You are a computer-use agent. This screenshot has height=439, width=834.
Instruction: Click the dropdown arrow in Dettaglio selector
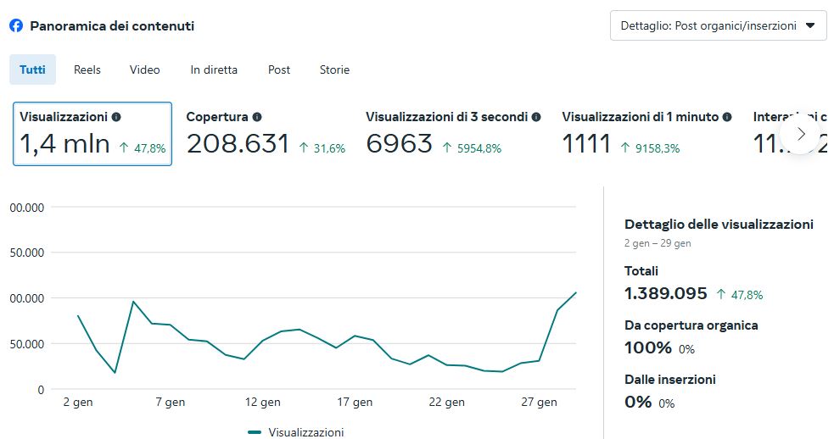(x=810, y=25)
